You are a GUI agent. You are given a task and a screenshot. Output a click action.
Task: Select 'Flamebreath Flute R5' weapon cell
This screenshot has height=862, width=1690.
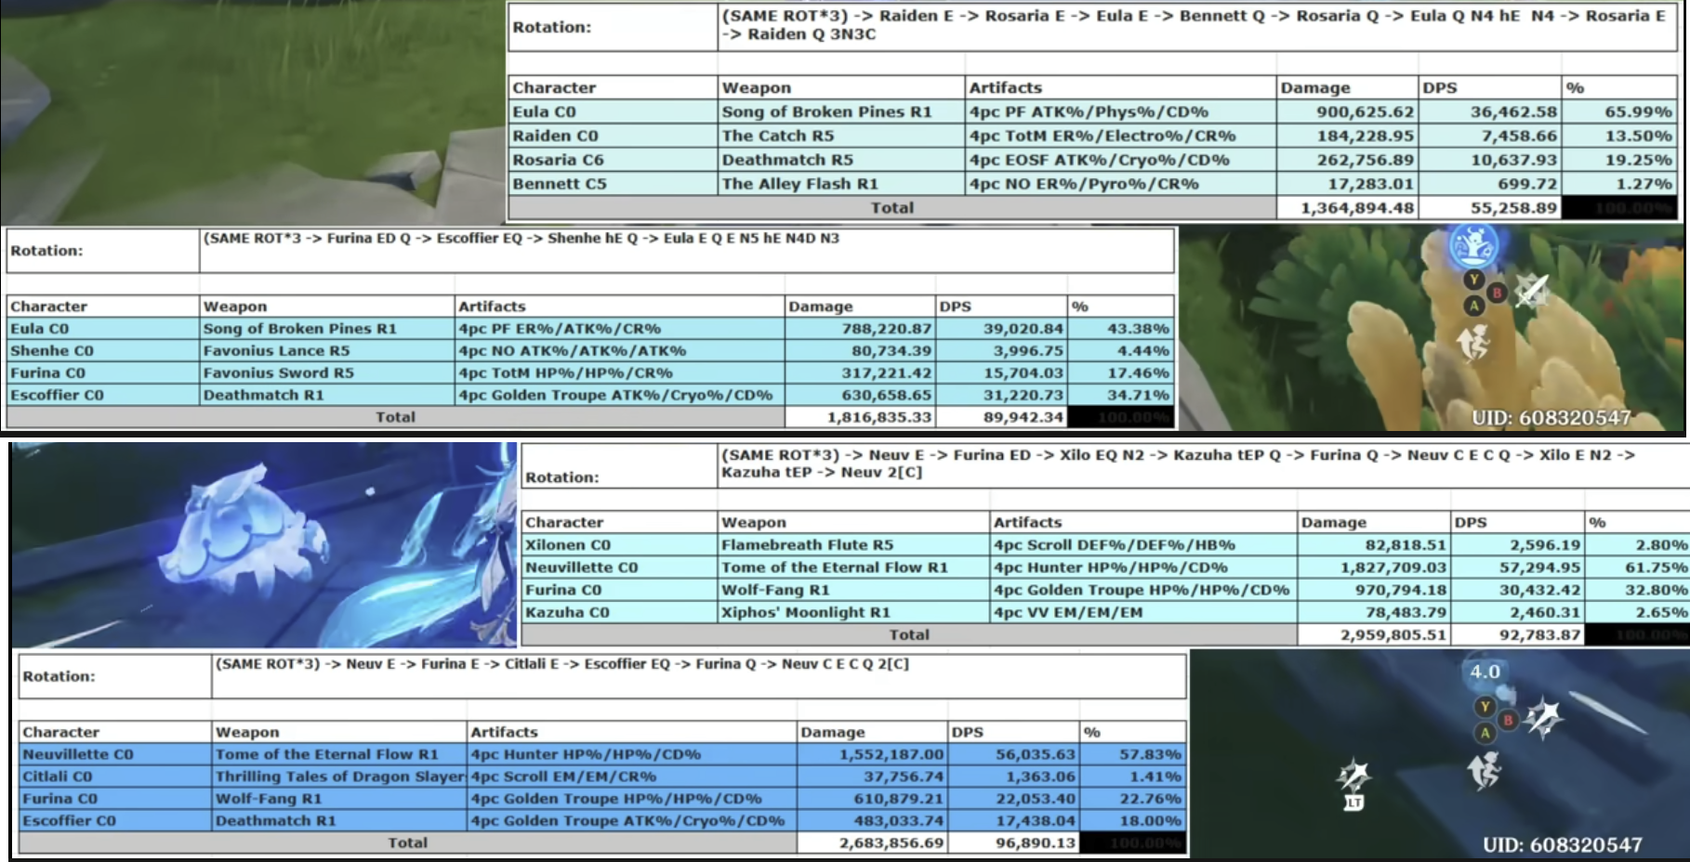click(x=854, y=545)
